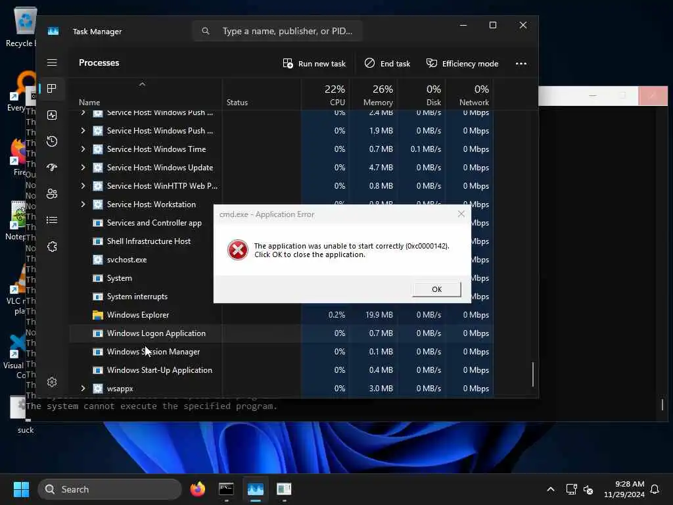
Task: Select the Processes page icon in sidebar
Action: [x=52, y=89]
